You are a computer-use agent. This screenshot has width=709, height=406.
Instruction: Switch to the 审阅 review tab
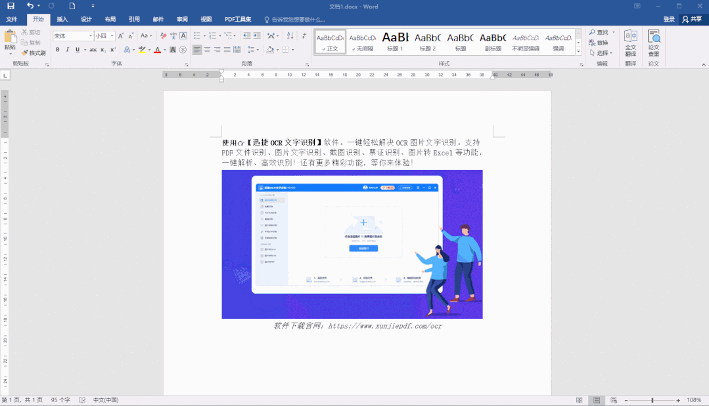click(182, 19)
